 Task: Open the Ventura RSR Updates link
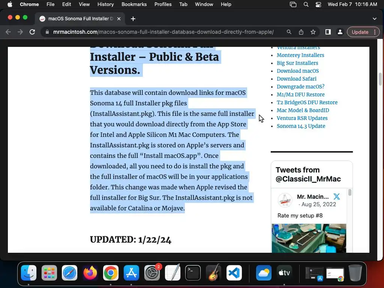click(x=302, y=118)
